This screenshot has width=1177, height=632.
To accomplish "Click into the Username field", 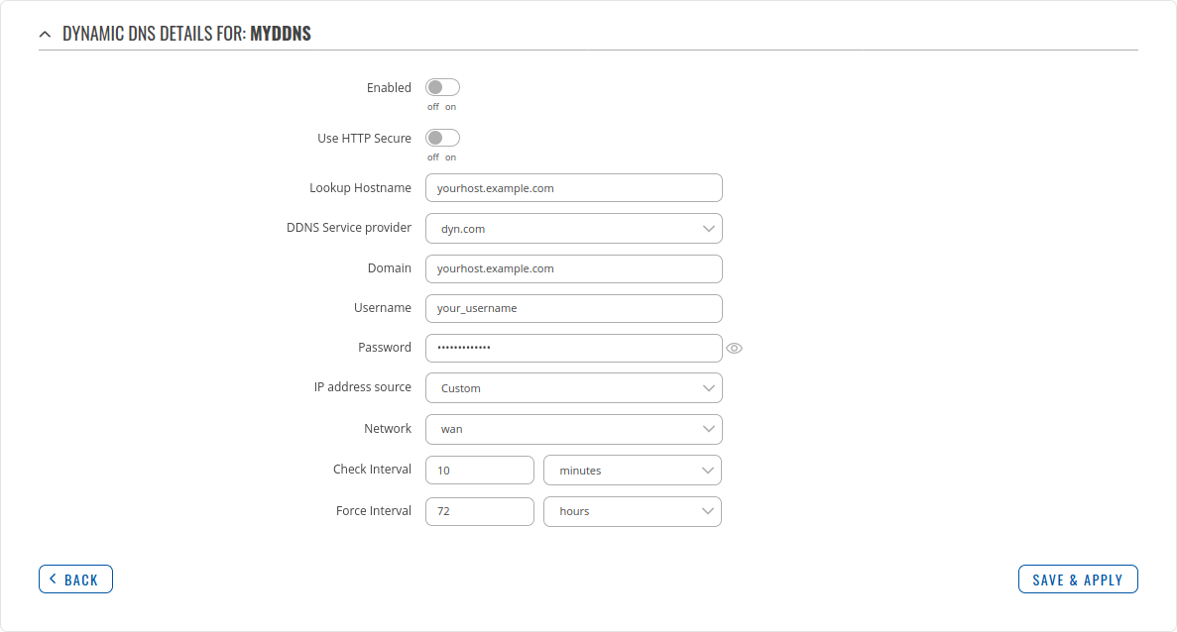I will tap(573, 308).
